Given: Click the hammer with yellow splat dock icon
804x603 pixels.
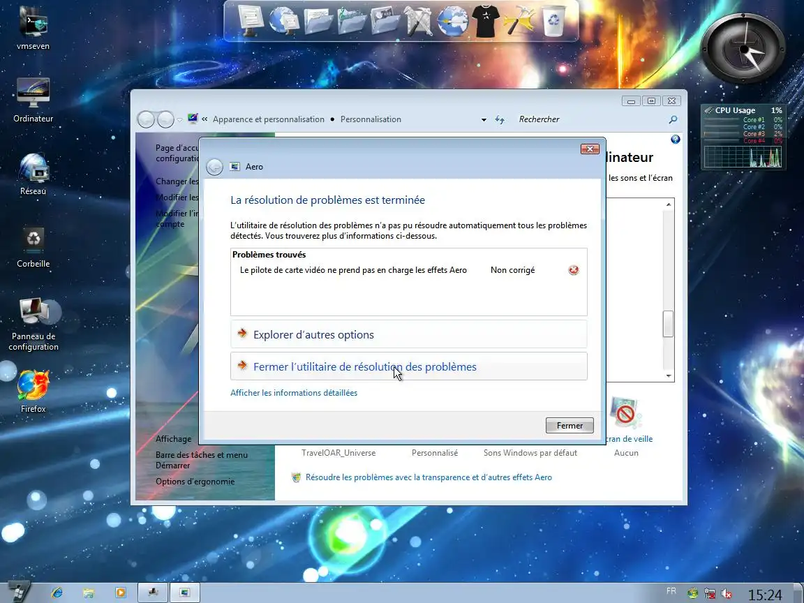Looking at the screenshot, I should tap(519, 22).
